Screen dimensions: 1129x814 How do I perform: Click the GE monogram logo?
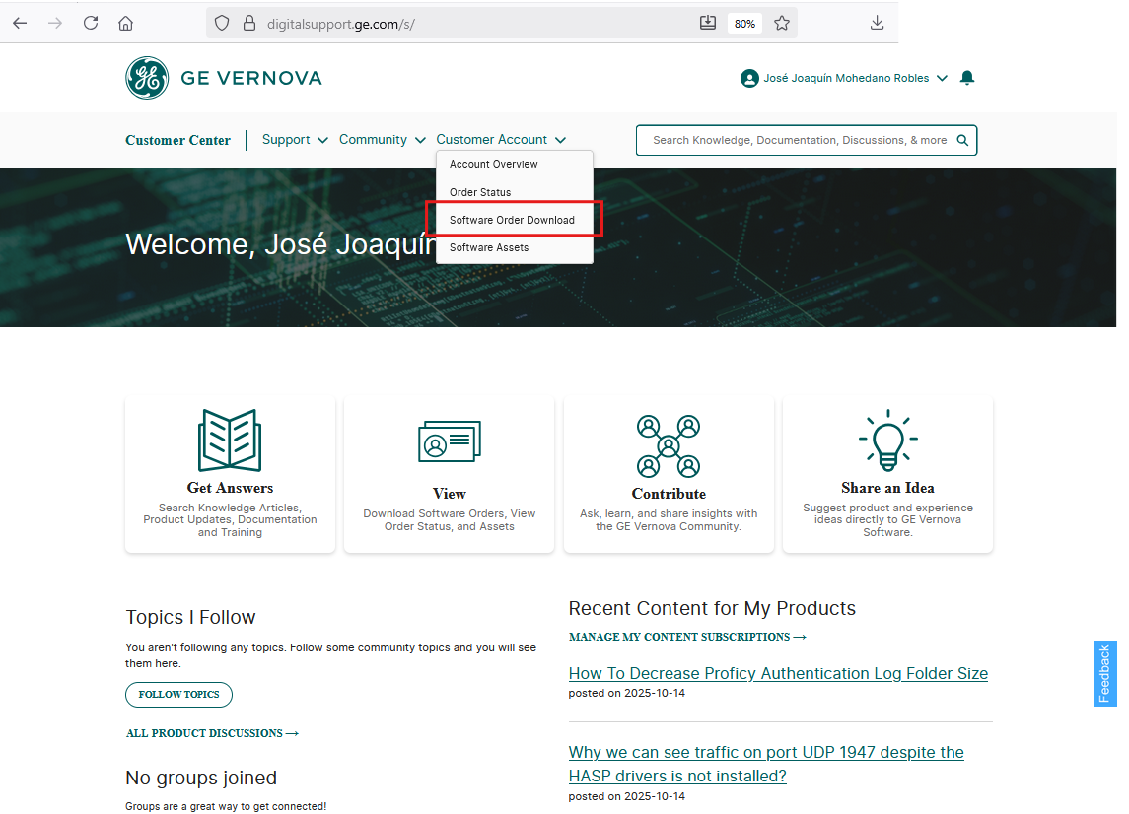(147, 78)
